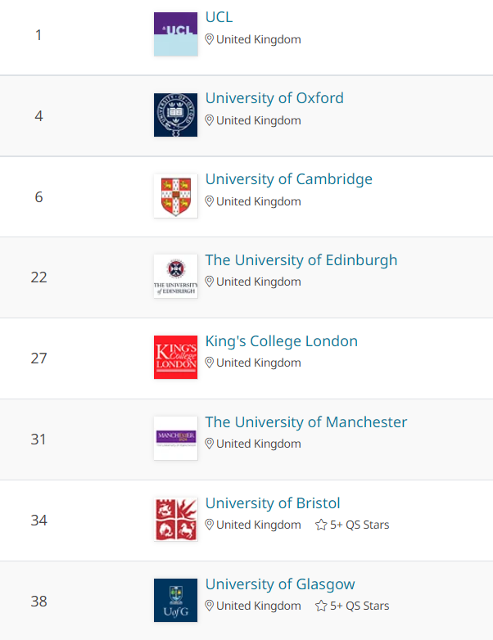Open the University of Cambridge link

coord(289,179)
